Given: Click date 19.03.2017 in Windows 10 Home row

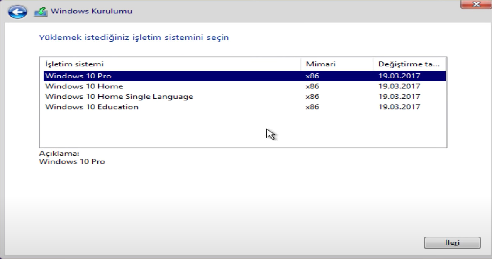Looking at the screenshot, I should coord(399,86).
